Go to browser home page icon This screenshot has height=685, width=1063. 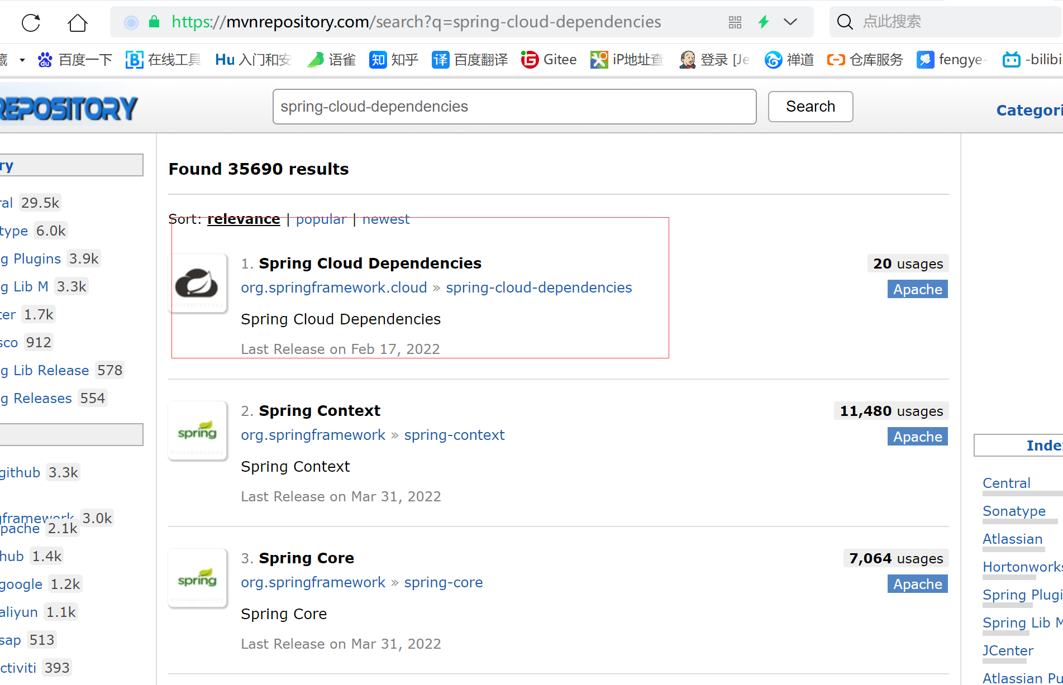(78, 22)
